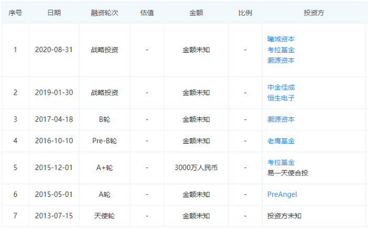Select the 易一天使合投 investor text
Viewport: 368px width, 229px height.
click(x=288, y=173)
